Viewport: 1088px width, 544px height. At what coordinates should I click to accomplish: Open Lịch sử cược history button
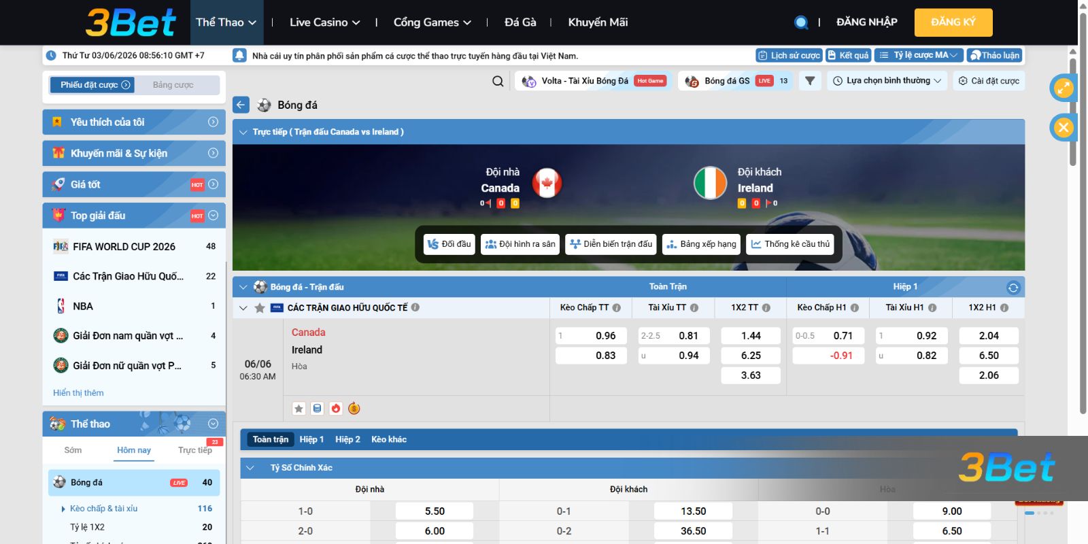tap(789, 55)
